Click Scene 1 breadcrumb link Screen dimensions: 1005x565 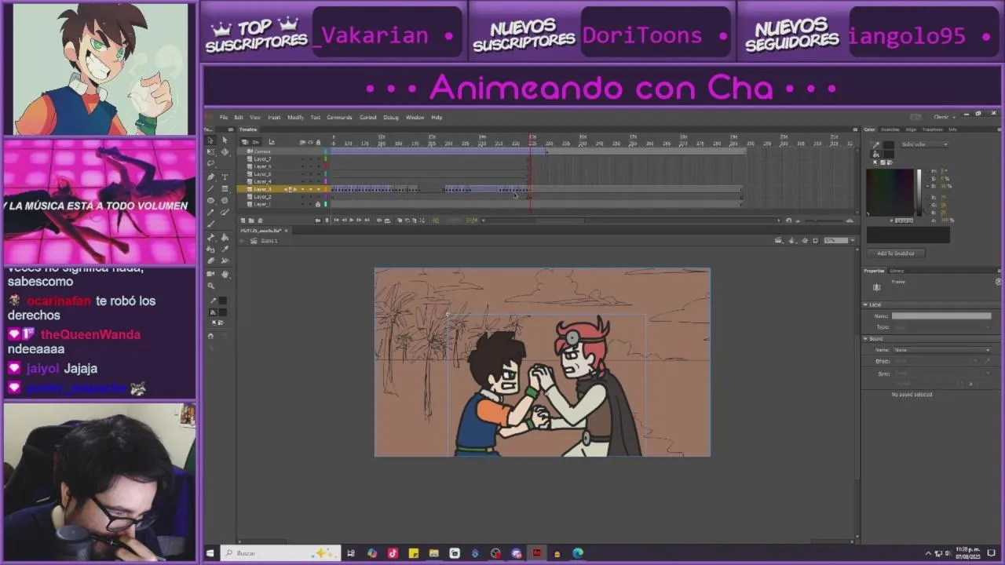coord(269,241)
